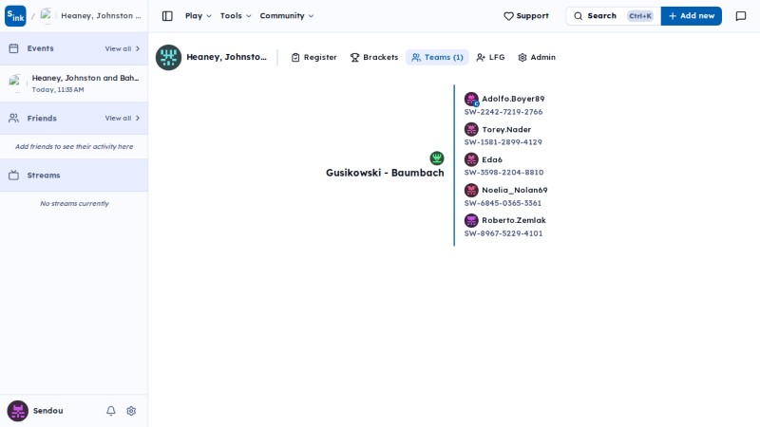Open the Gusikowski - Baumbach team
760x427 pixels.
(x=385, y=173)
